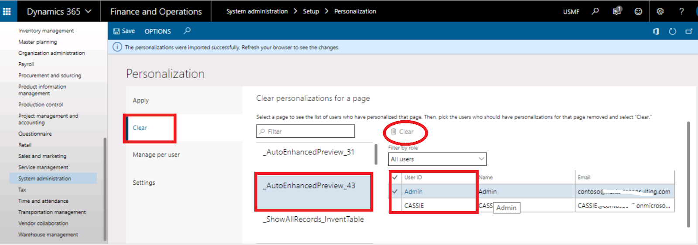
Task: Open Retail module
Action: 25,145
